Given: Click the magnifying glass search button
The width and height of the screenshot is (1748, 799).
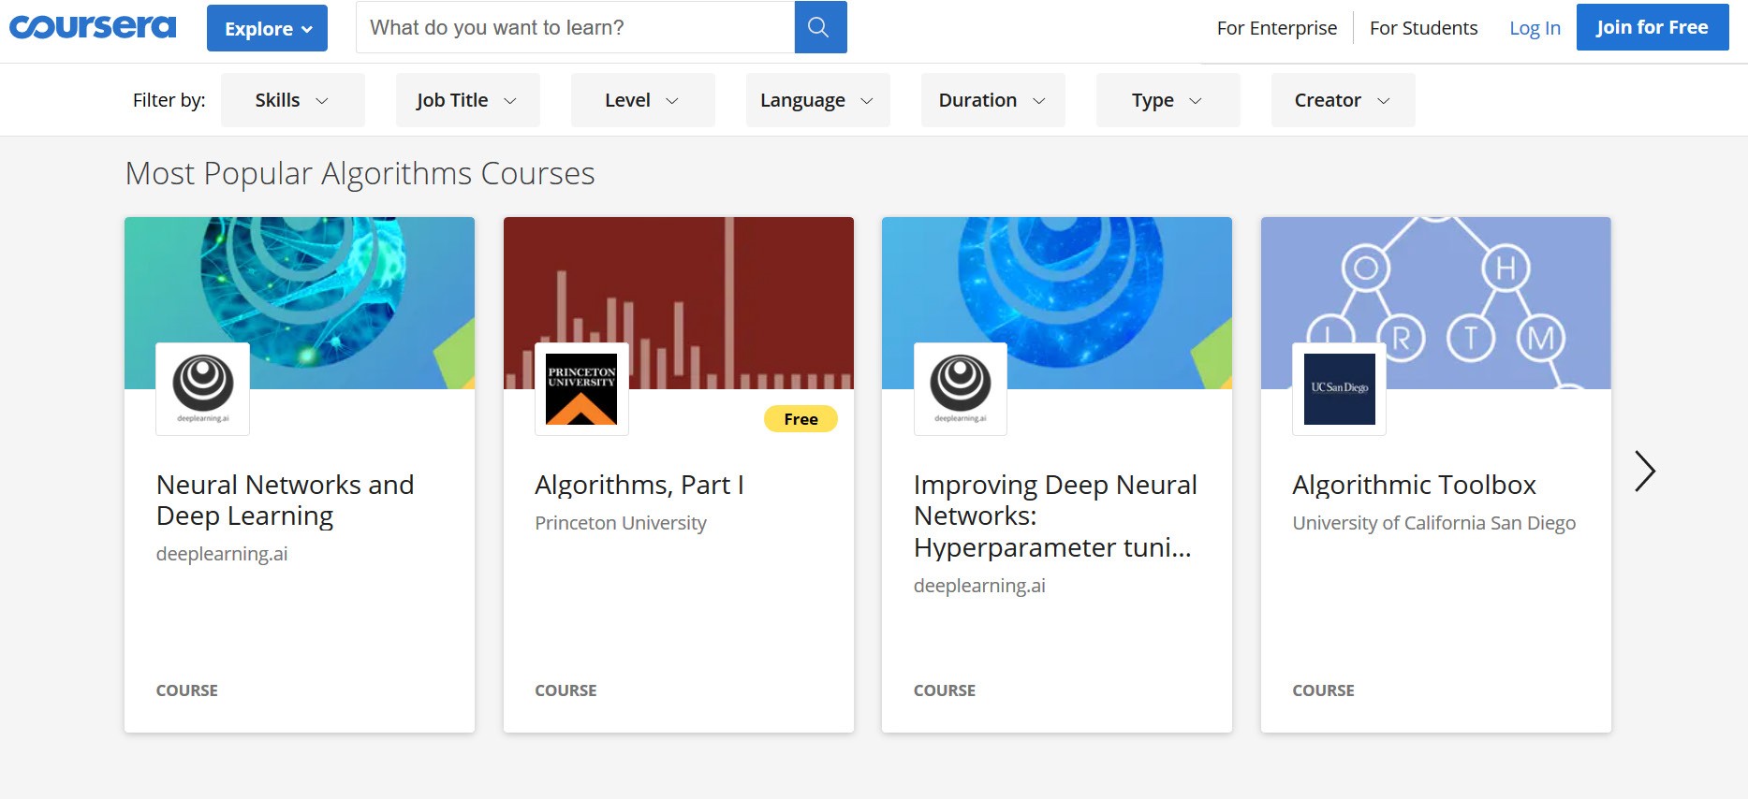Looking at the screenshot, I should coord(819,27).
